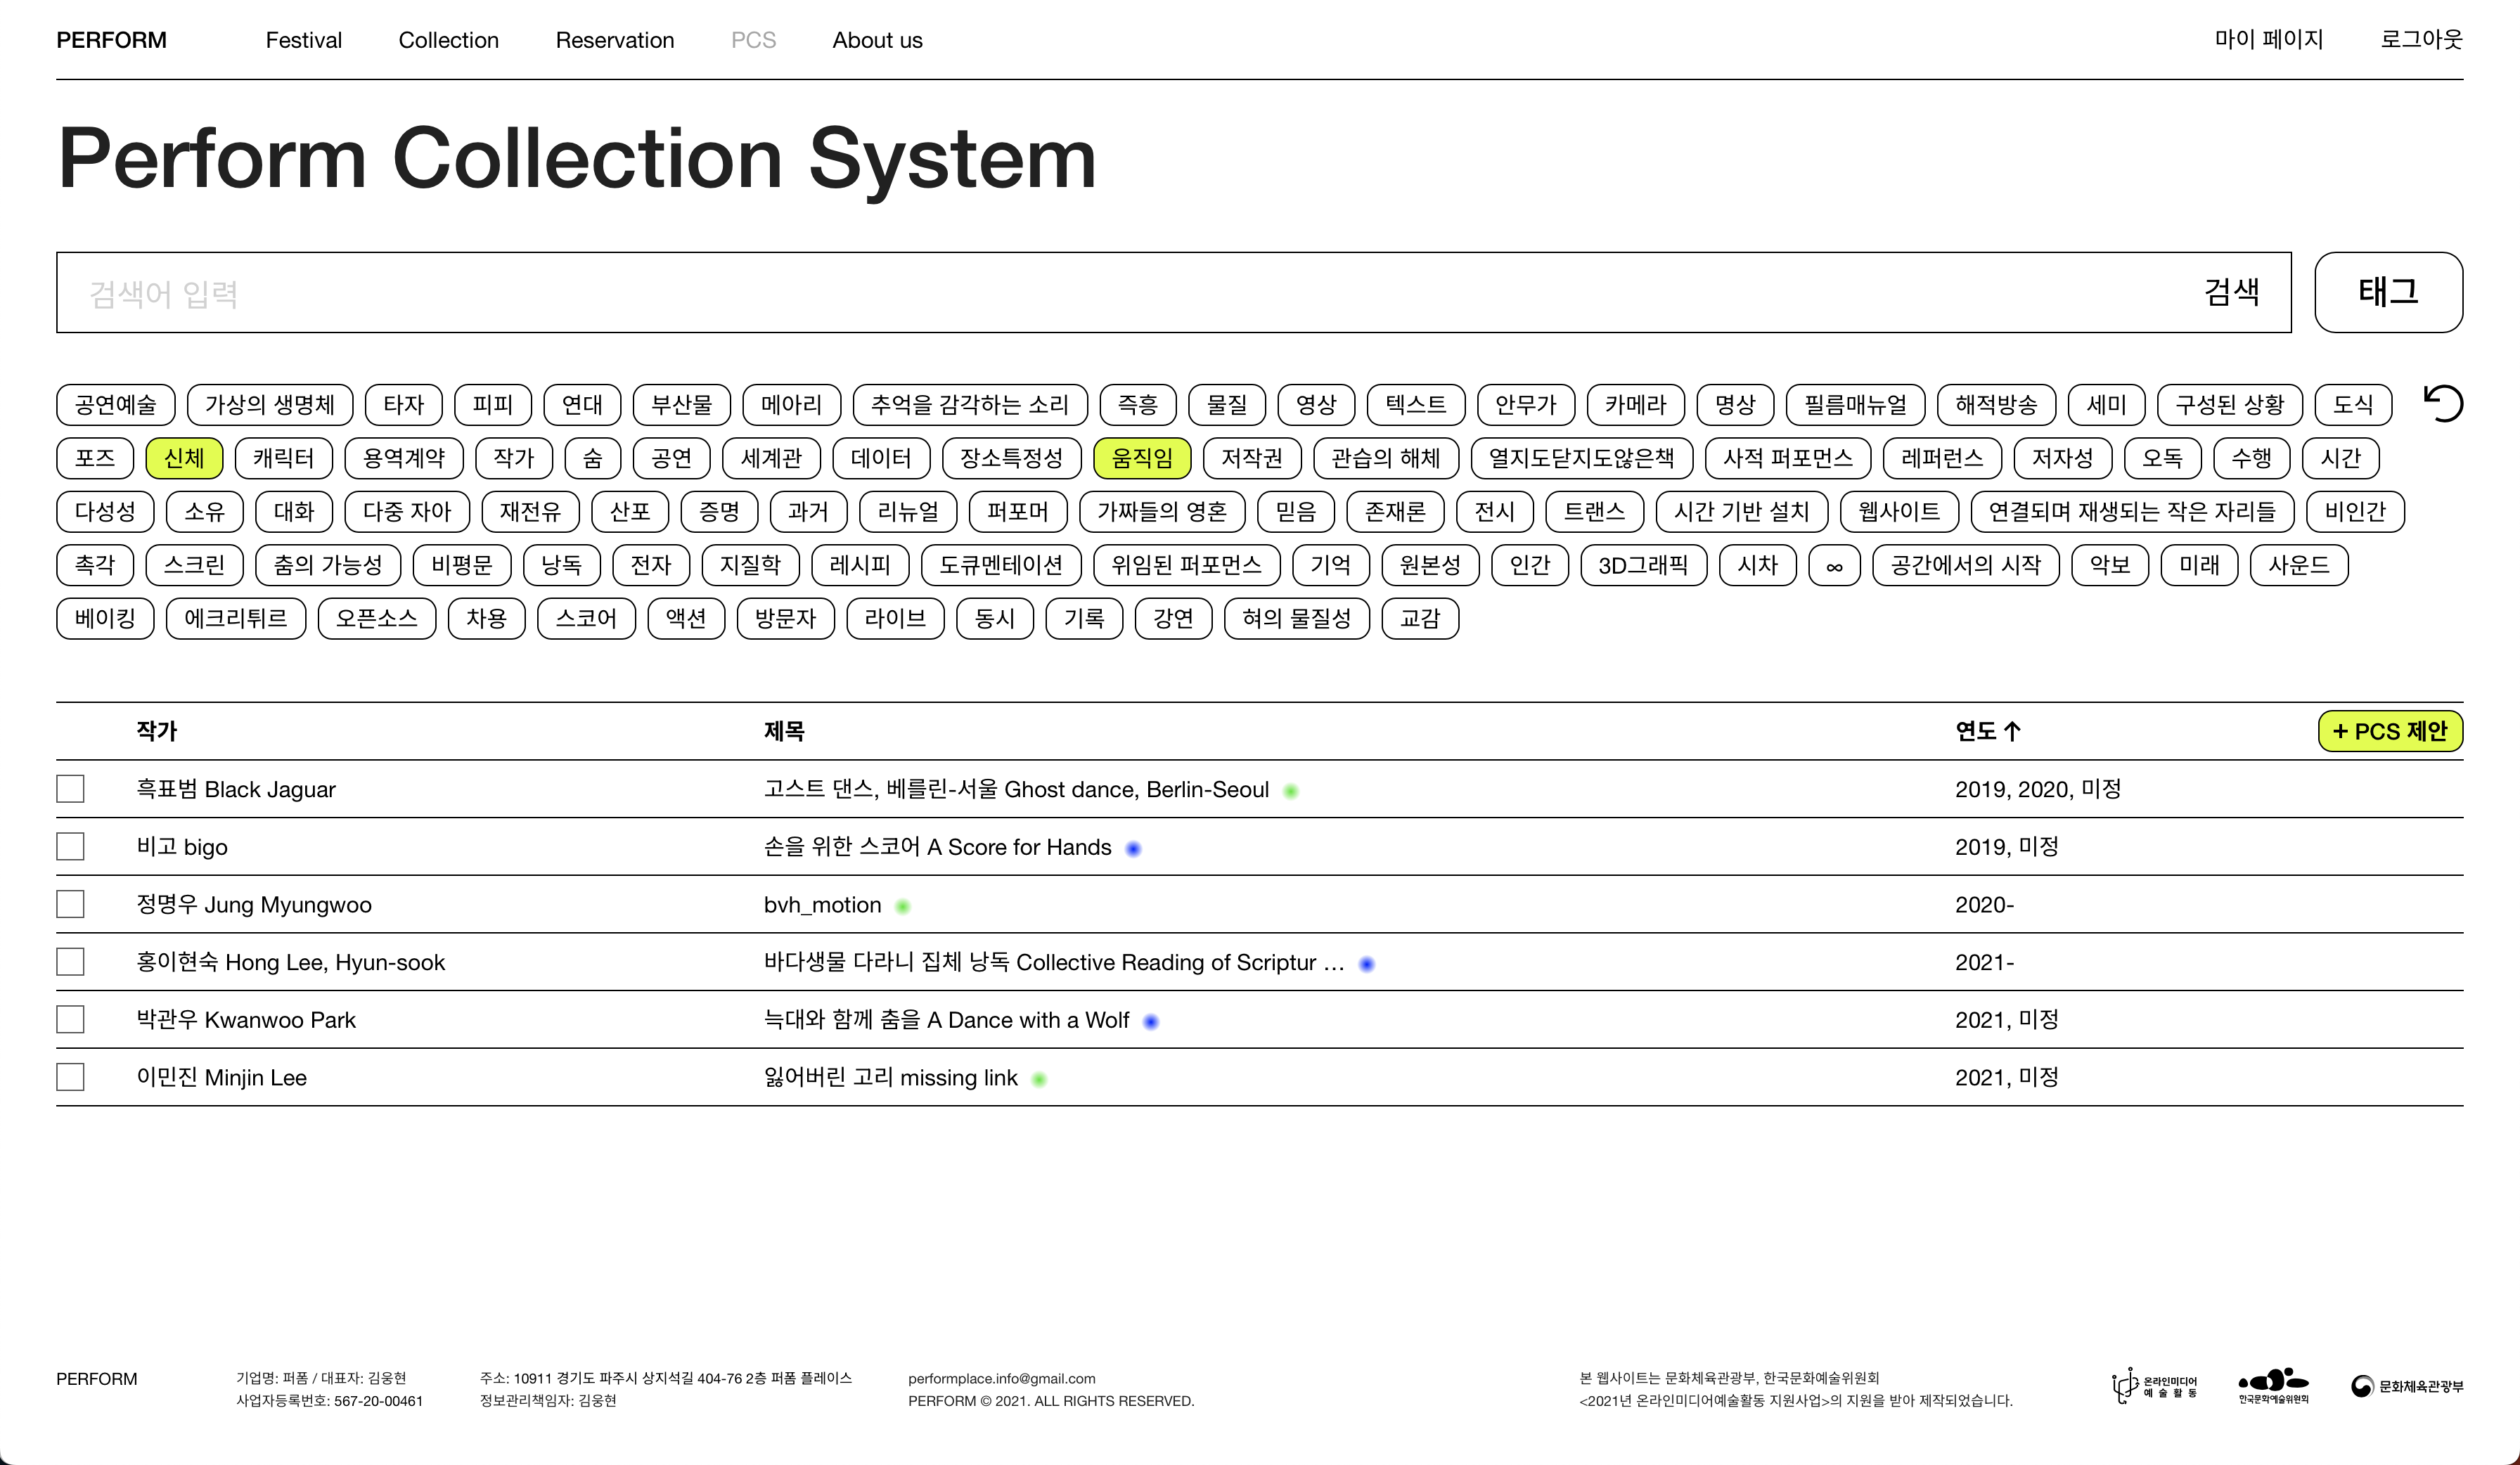Select the 공연예술 tag
The width and height of the screenshot is (2520, 1465).
point(116,405)
